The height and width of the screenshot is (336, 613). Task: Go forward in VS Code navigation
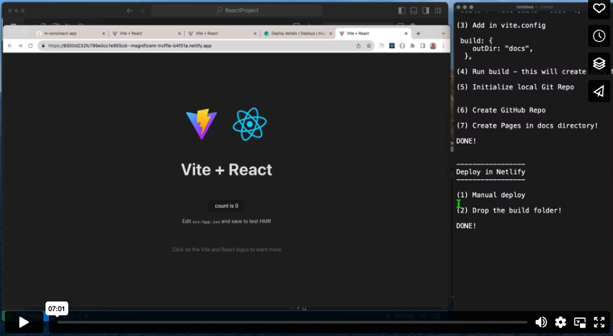pos(142,10)
